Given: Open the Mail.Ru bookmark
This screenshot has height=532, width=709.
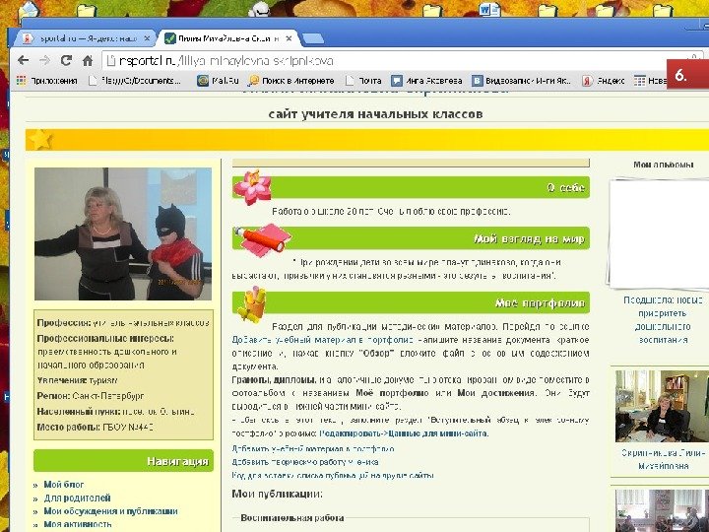Looking at the screenshot, I should click(x=218, y=81).
